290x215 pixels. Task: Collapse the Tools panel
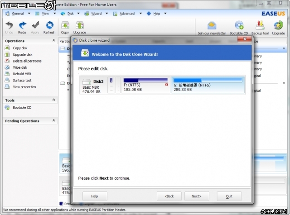coord(53,100)
